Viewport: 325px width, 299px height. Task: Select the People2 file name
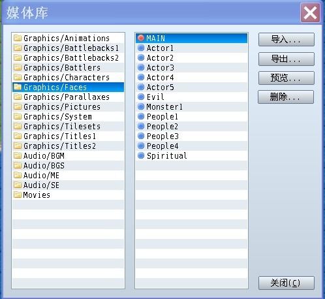pos(162,127)
